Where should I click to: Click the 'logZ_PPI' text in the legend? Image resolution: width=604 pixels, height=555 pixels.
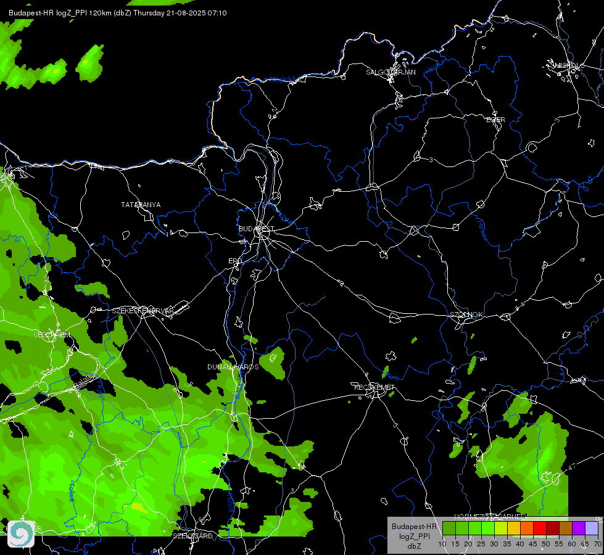pyautogui.click(x=414, y=536)
